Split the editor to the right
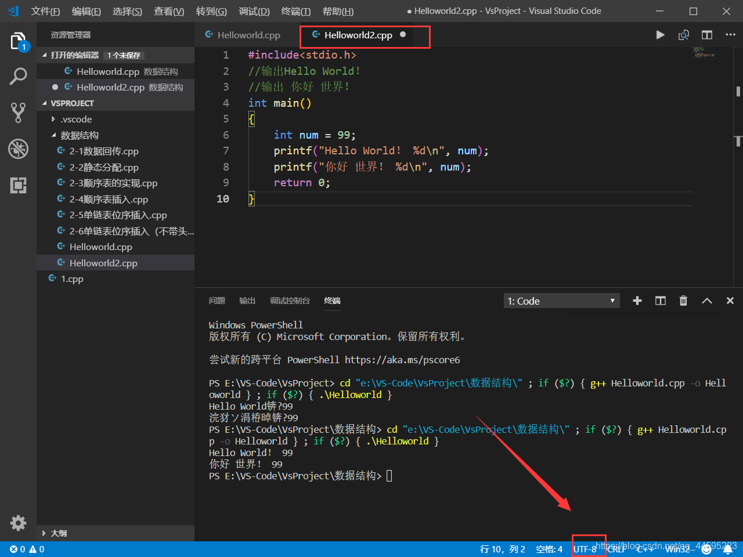743x557 pixels. [x=706, y=35]
